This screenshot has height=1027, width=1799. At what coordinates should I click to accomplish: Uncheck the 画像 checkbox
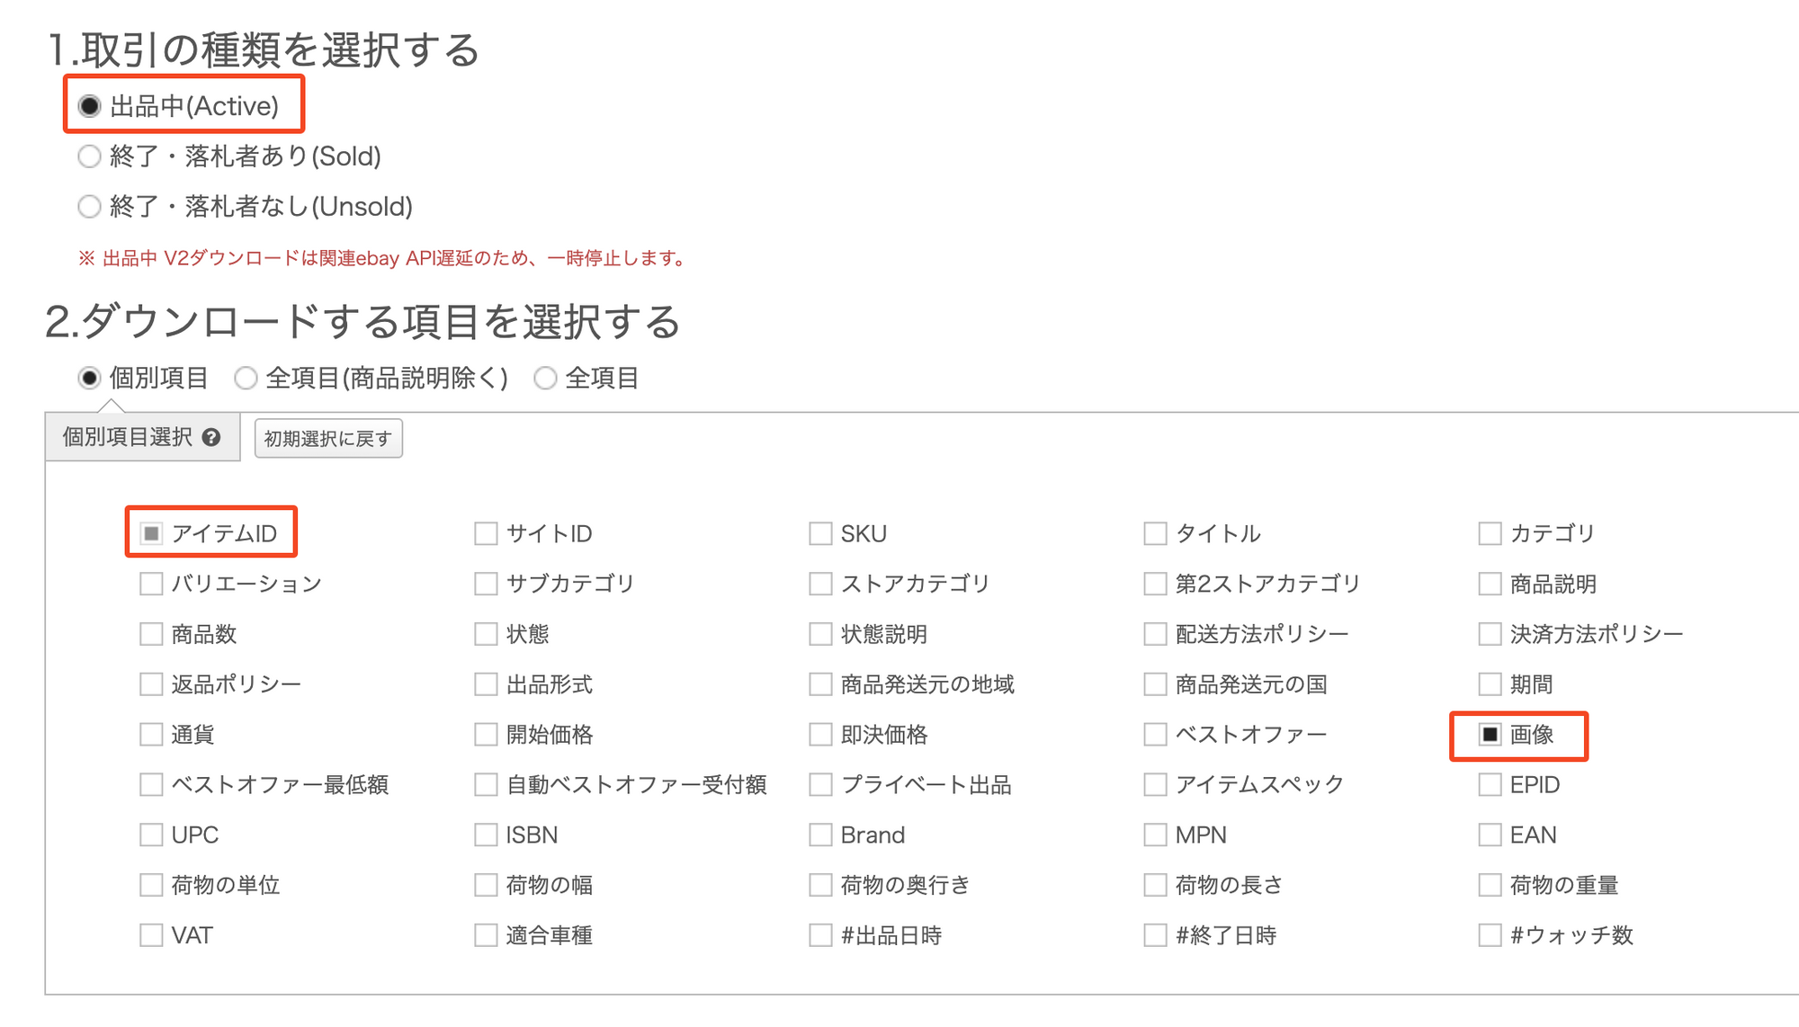point(1490,735)
